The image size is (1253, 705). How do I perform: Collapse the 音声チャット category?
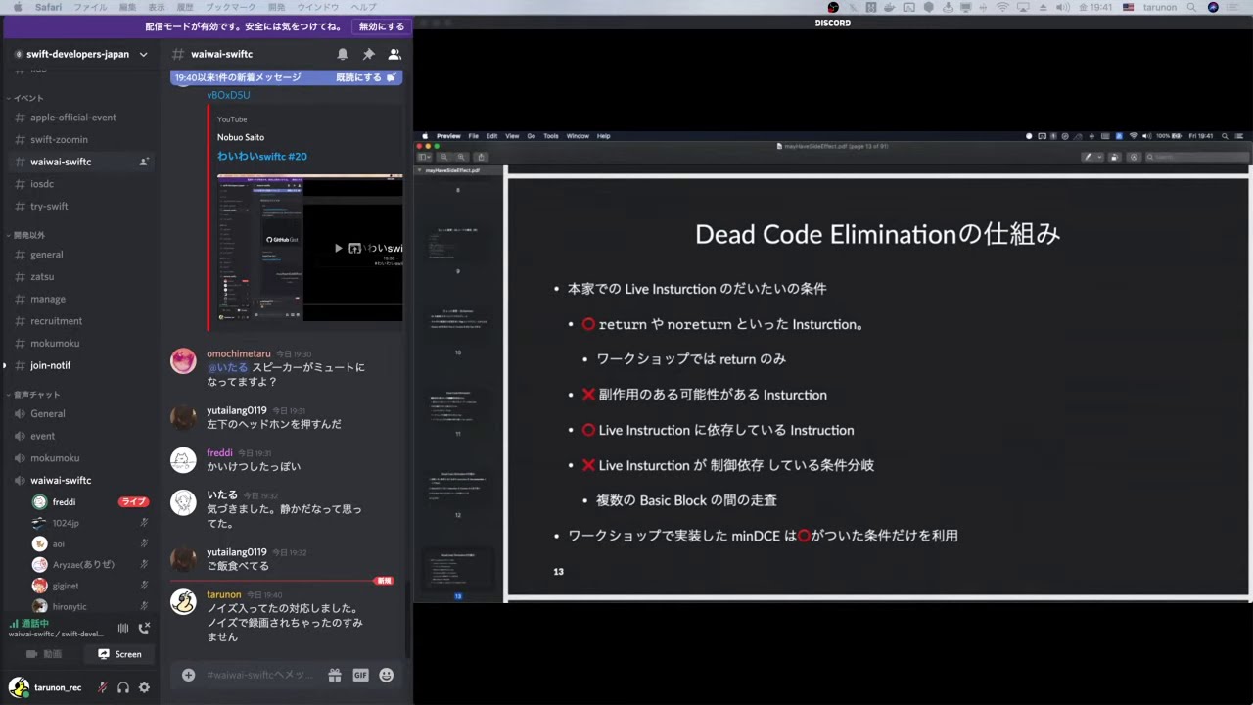[35, 394]
